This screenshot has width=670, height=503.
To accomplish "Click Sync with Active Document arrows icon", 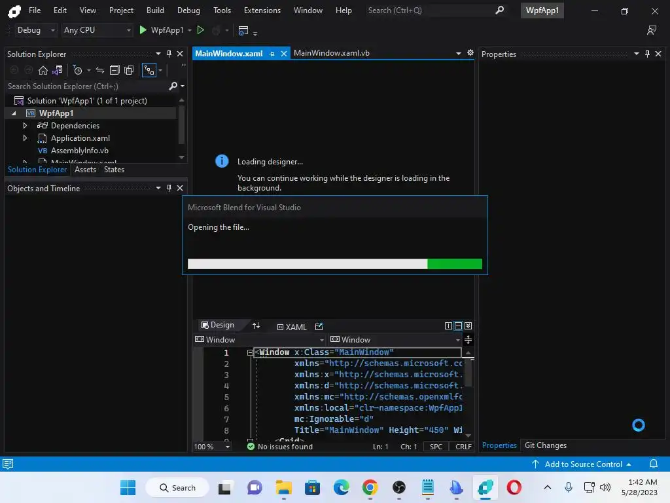I will point(100,70).
